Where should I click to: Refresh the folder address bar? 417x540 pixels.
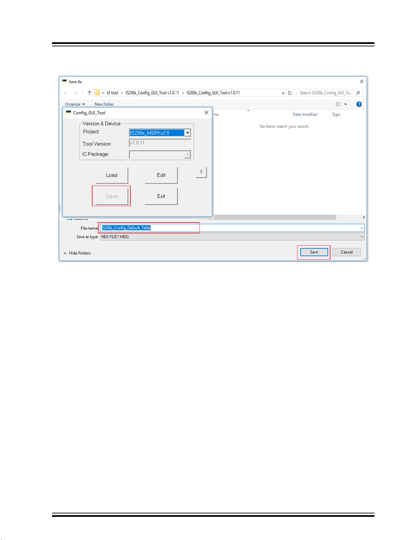click(x=290, y=93)
